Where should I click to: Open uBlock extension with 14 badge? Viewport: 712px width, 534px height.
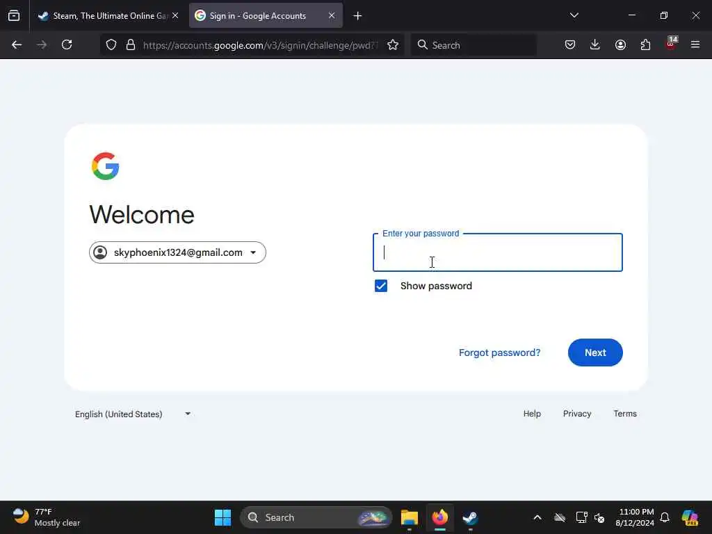click(x=671, y=44)
